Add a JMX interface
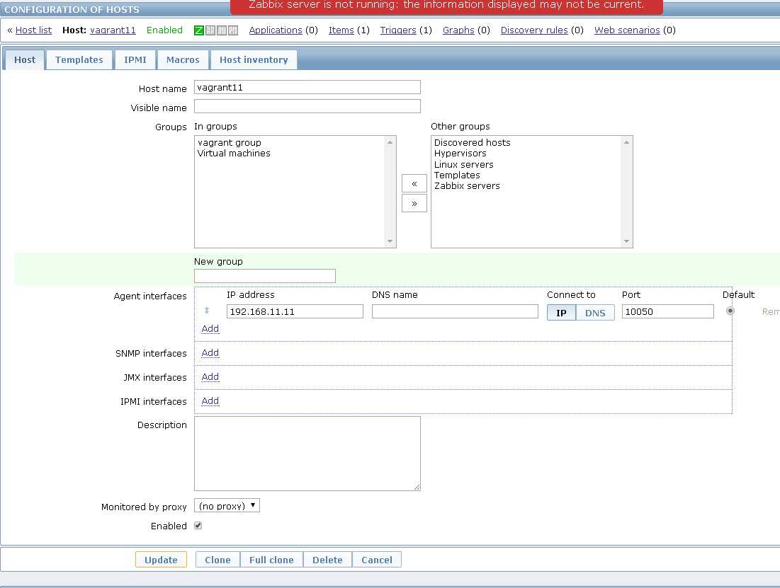The width and height of the screenshot is (780, 588). [210, 376]
